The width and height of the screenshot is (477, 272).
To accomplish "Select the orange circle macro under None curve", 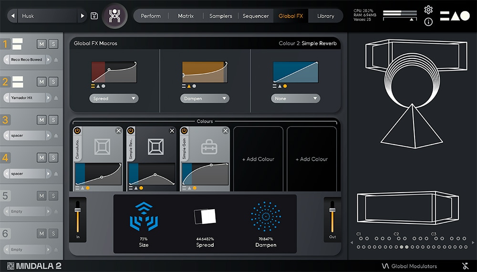I will [x=285, y=86].
